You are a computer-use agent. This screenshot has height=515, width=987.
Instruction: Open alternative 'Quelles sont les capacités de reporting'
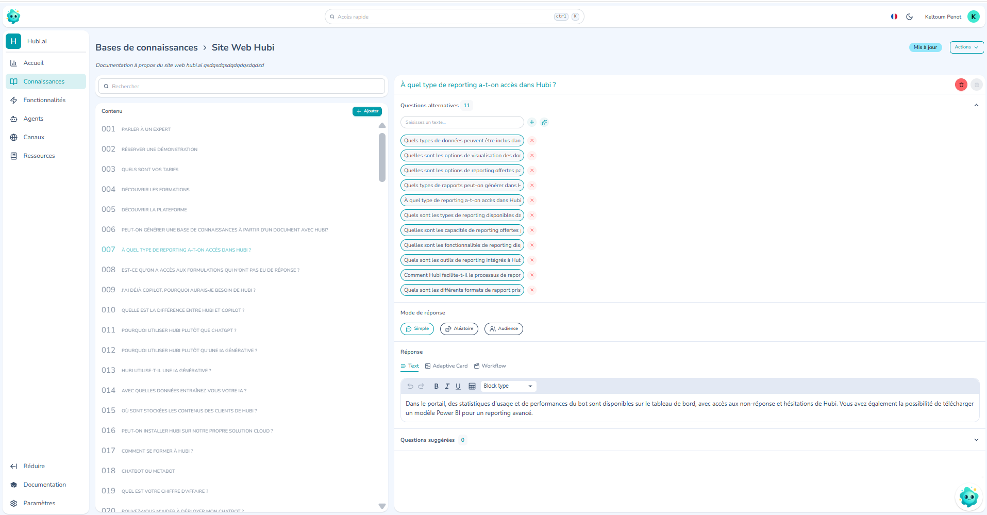[x=462, y=230]
